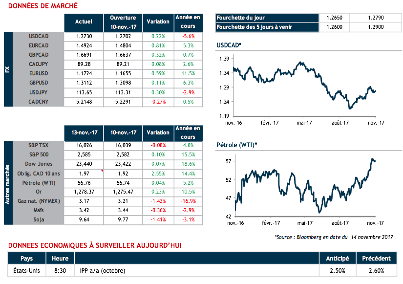Click the Ouverture 10-nov.-17 header
403x284 pixels.
(x=124, y=22)
